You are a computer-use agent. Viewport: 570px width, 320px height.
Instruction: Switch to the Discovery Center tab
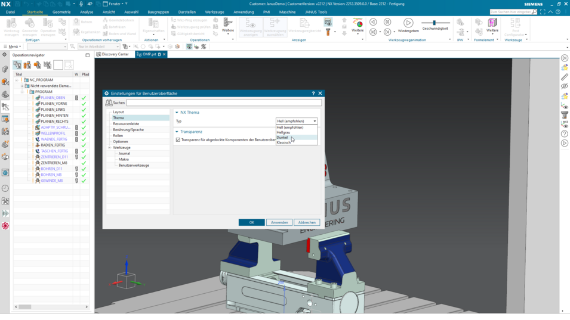(x=112, y=54)
